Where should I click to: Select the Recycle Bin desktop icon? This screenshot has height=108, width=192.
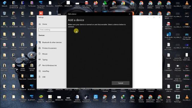coord(4,14)
